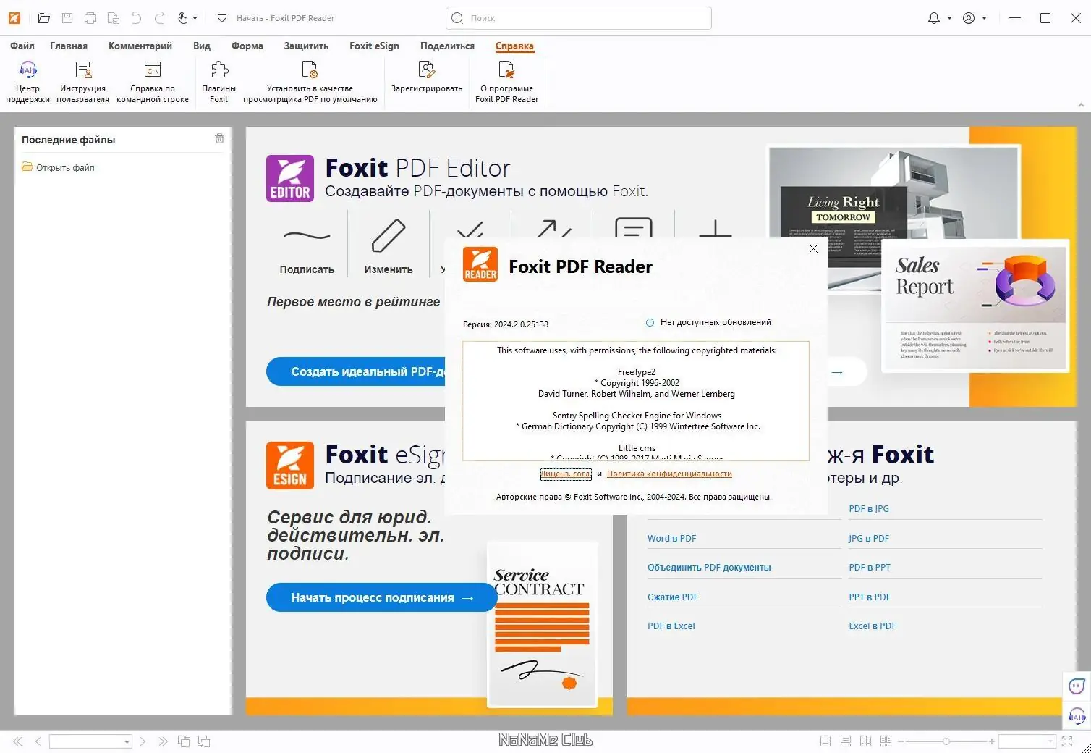
Task: Expand the arrow beside the notification bell
Action: [x=949, y=18]
